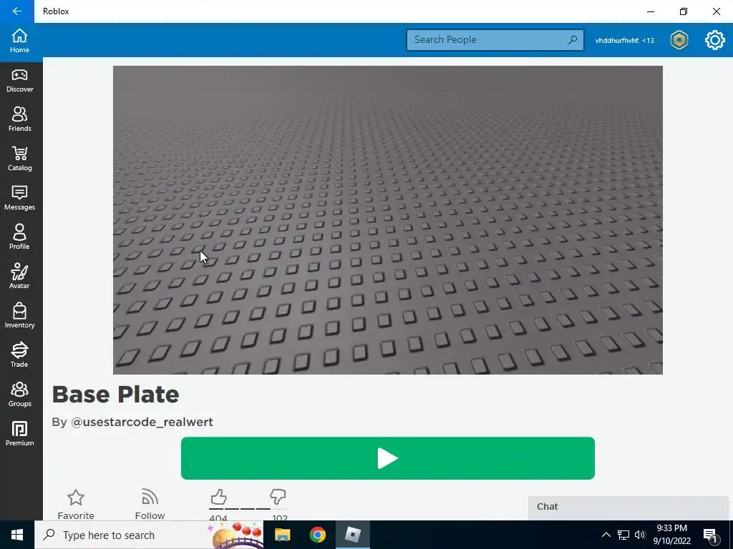Open the Chat panel
Viewport: 733px width, 549px height.
[x=628, y=508]
